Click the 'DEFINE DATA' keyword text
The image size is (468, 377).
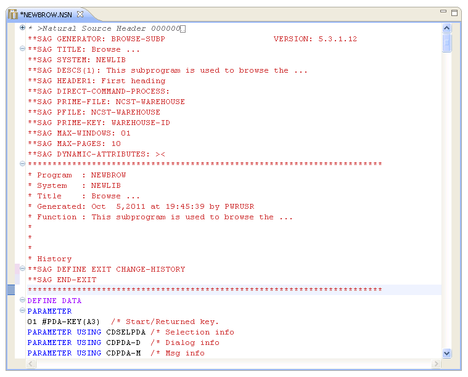click(54, 301)
